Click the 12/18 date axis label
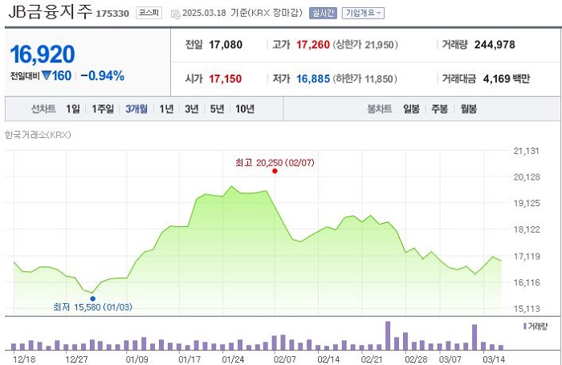 point(24,359)
